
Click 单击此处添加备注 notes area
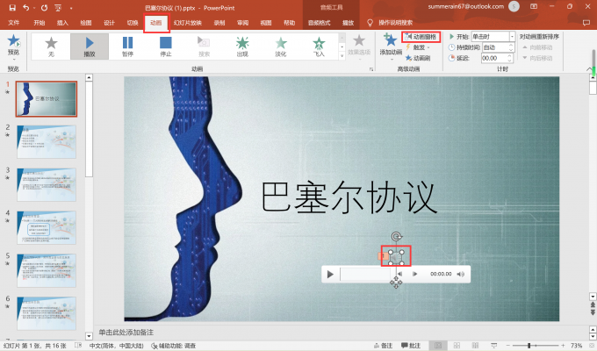point(126,333)
